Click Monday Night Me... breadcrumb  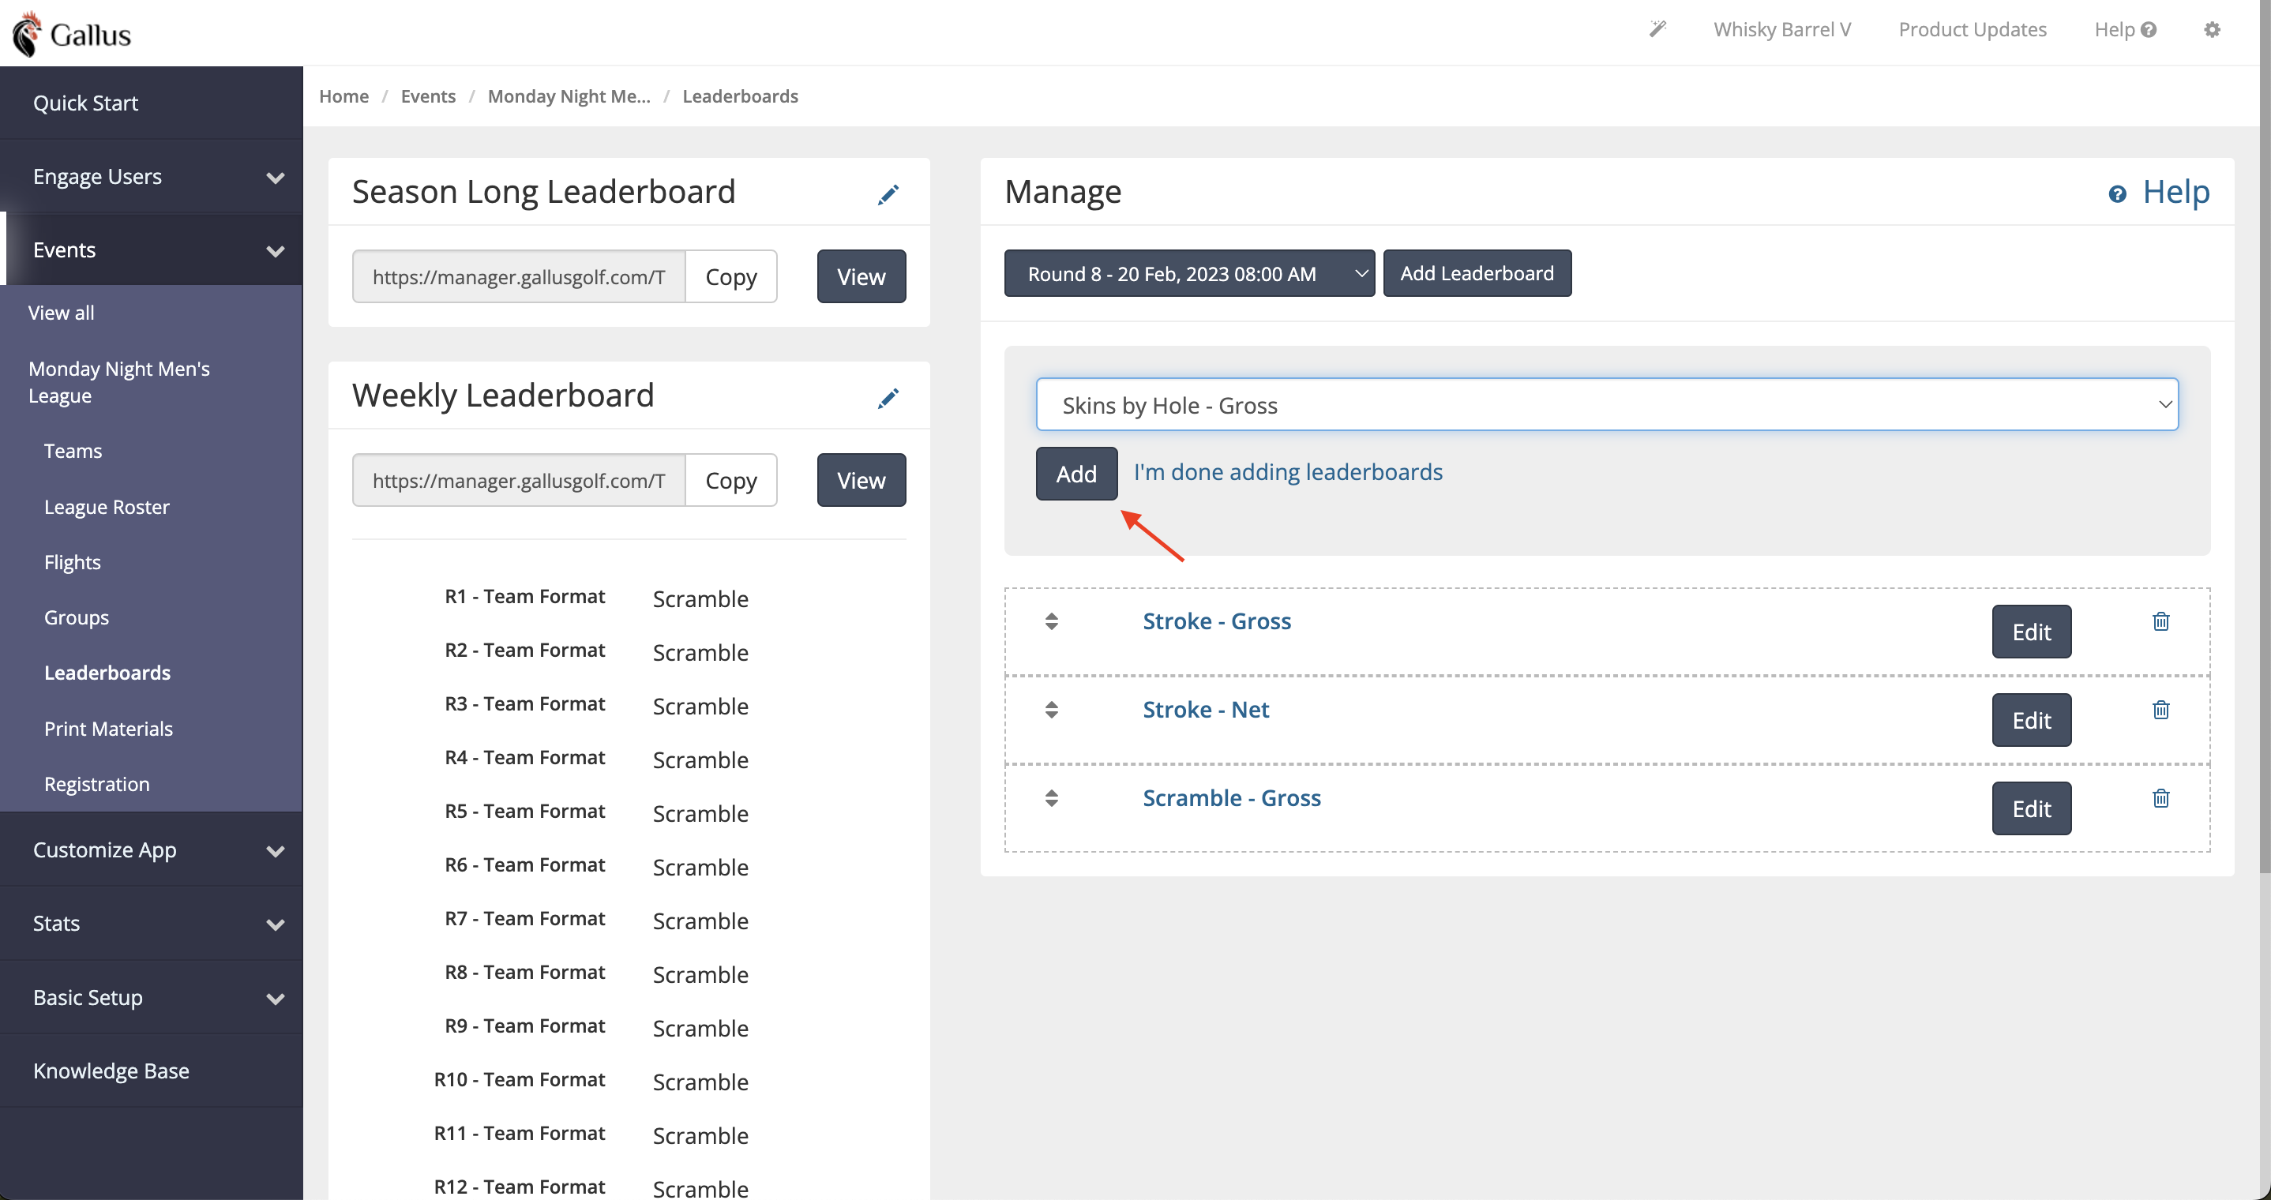pyautogui.click(x=569, y=96)
